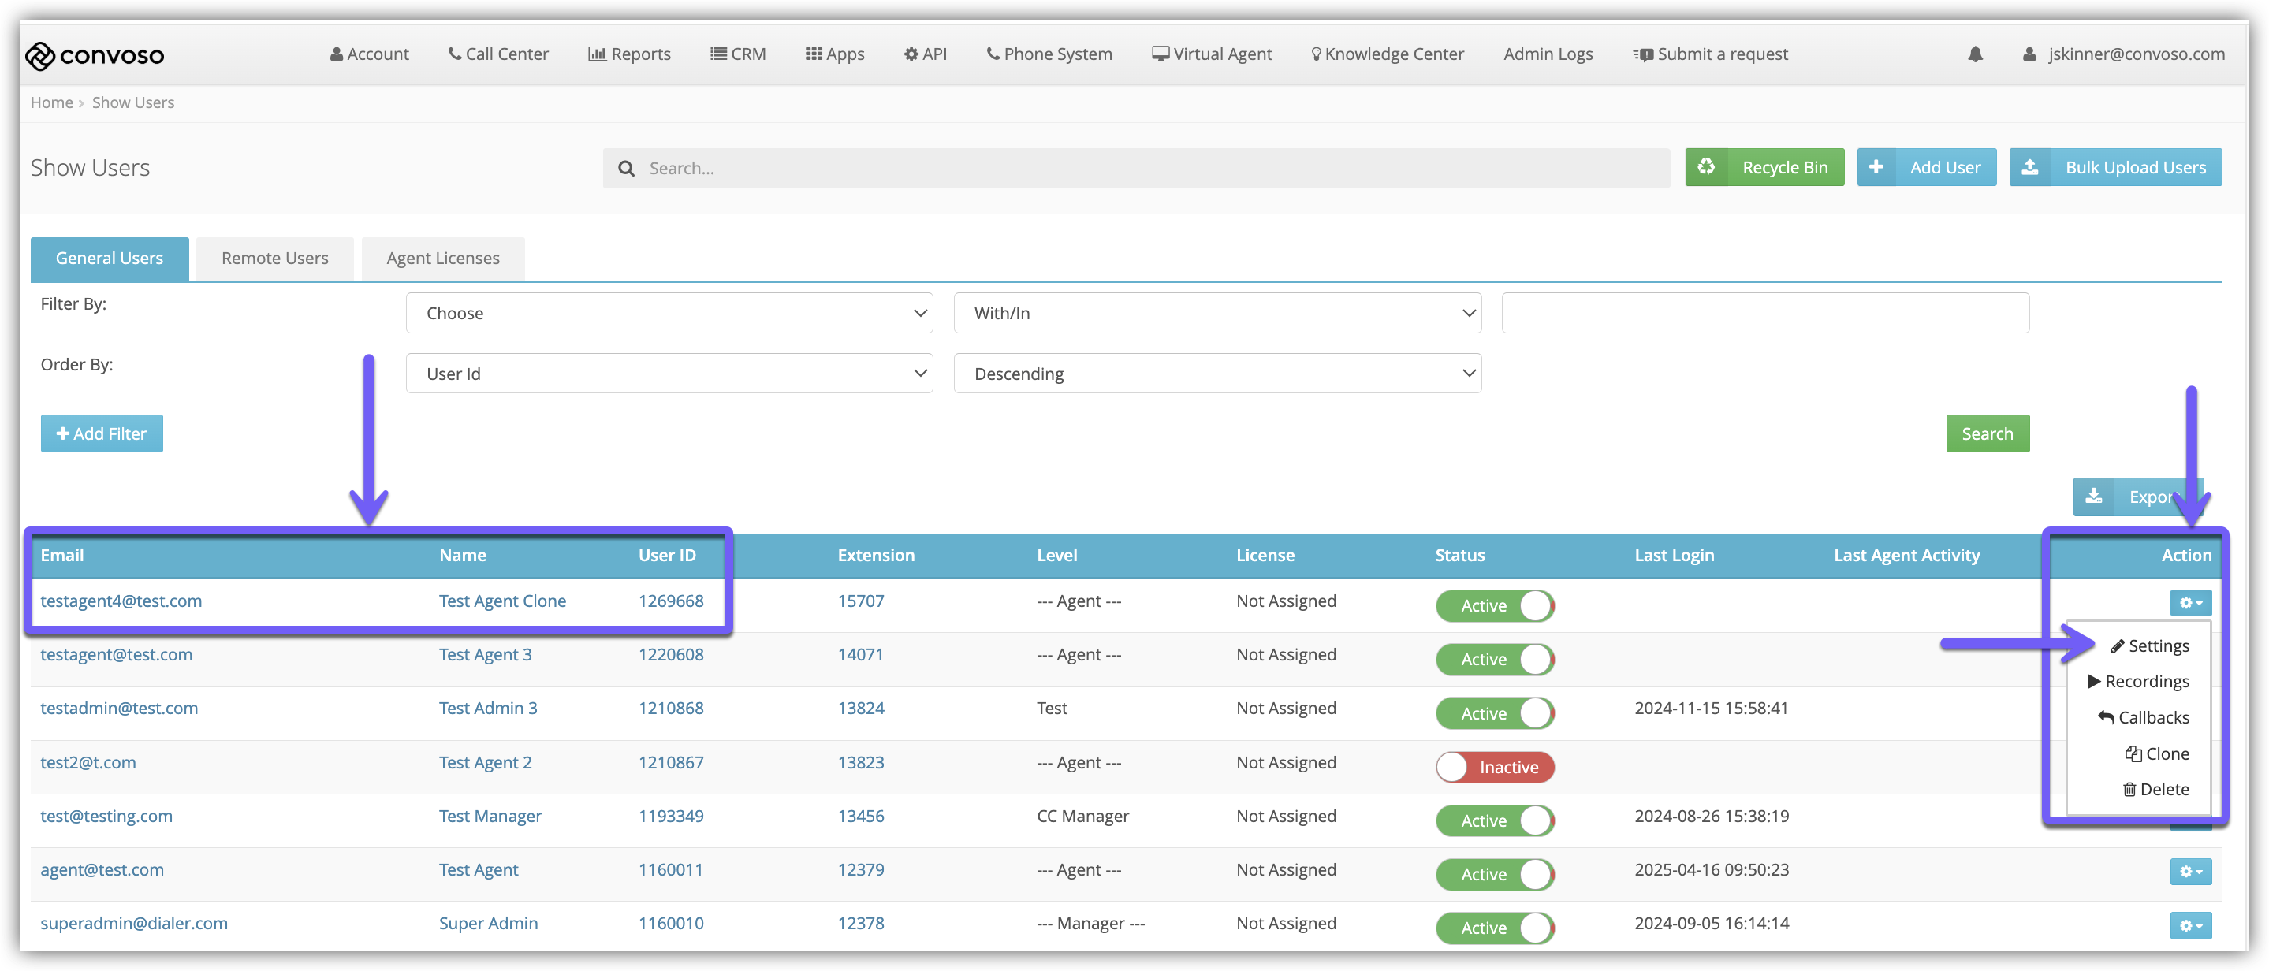
Task: Enable the Inactive toggle for Test Agent 2
Action: click(1494, 767)
